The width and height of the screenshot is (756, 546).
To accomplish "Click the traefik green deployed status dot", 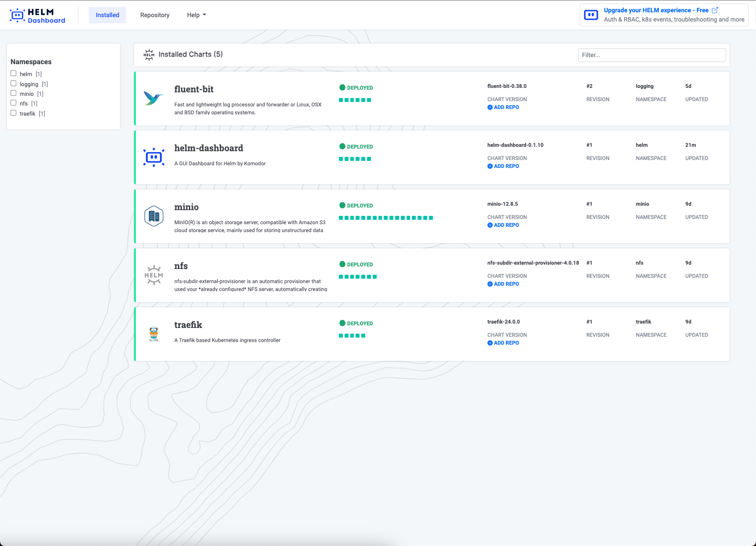I will click(x=342, y=323).
